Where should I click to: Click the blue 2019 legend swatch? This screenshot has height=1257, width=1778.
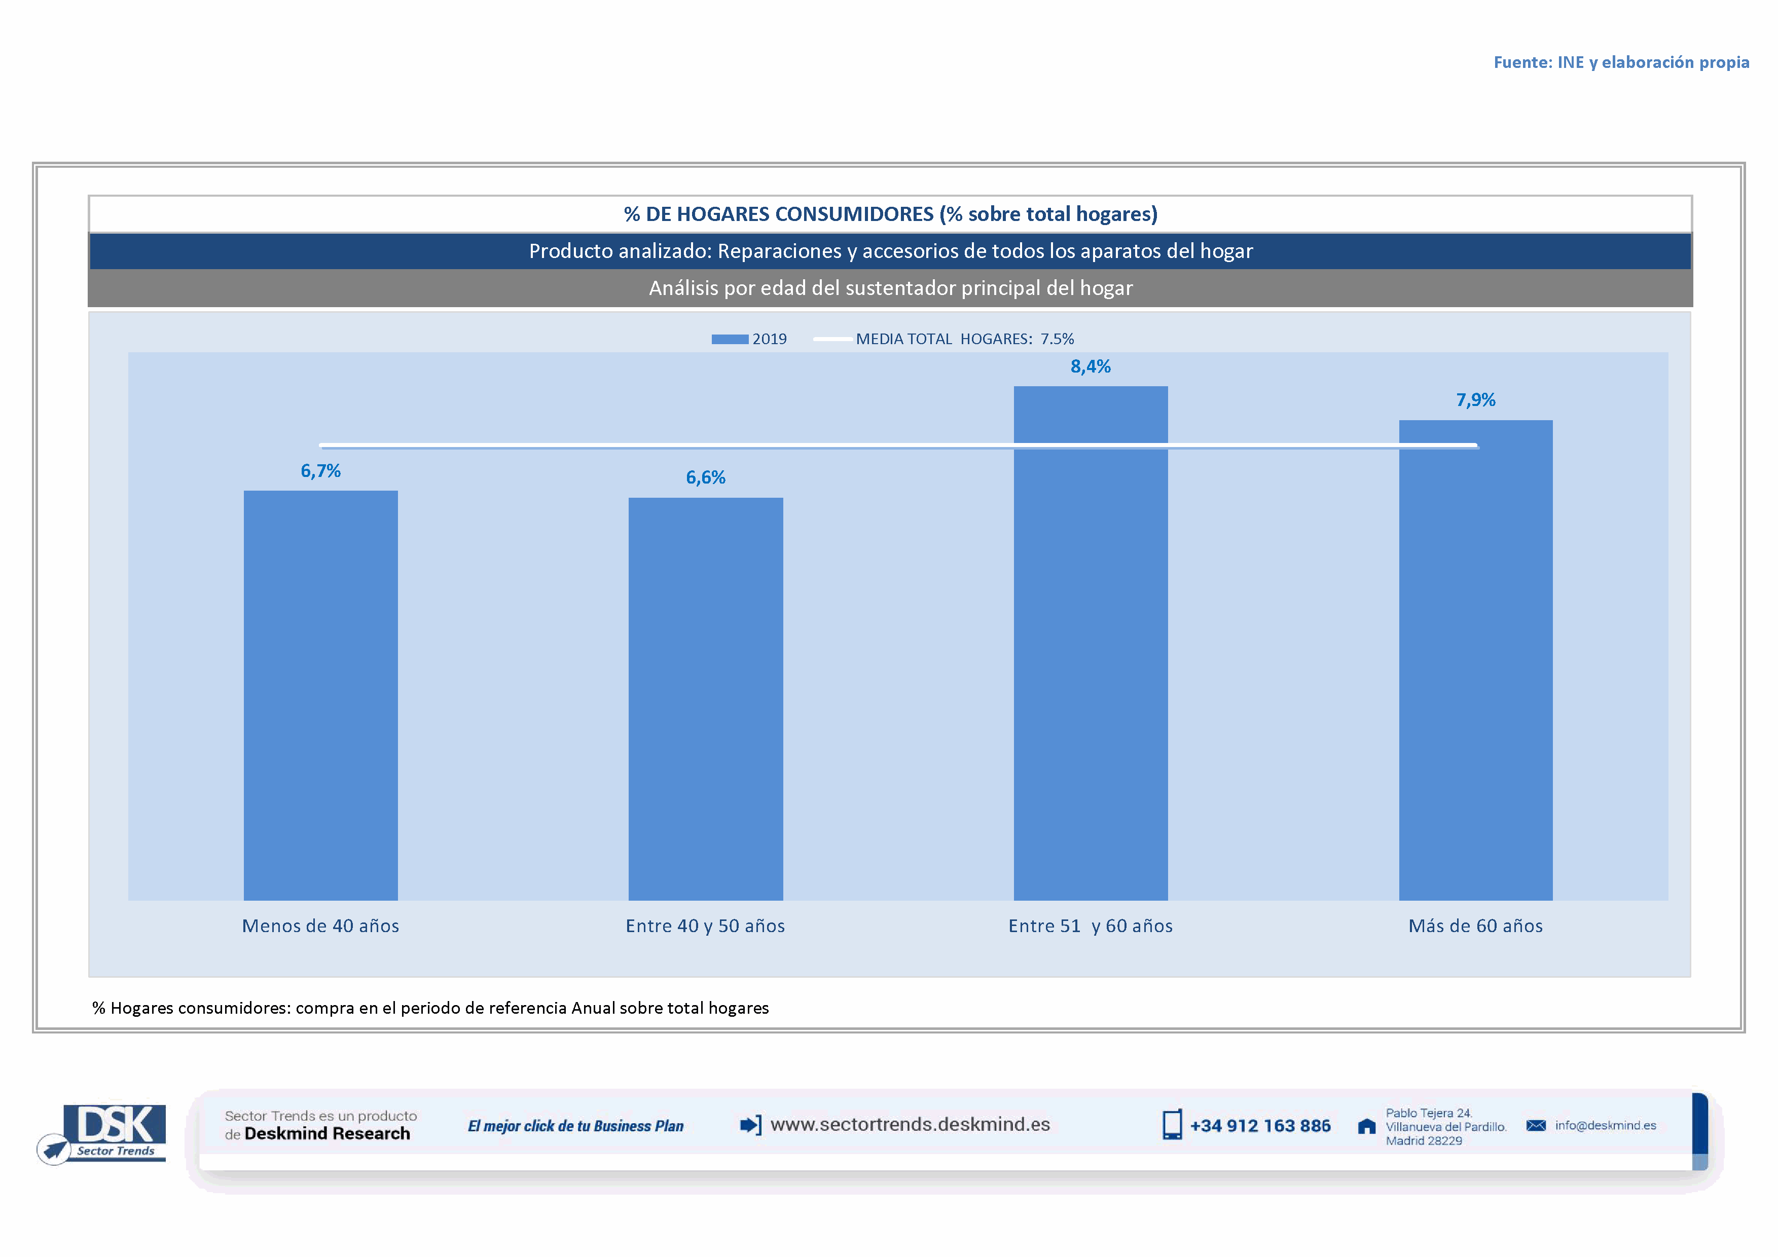730,339
